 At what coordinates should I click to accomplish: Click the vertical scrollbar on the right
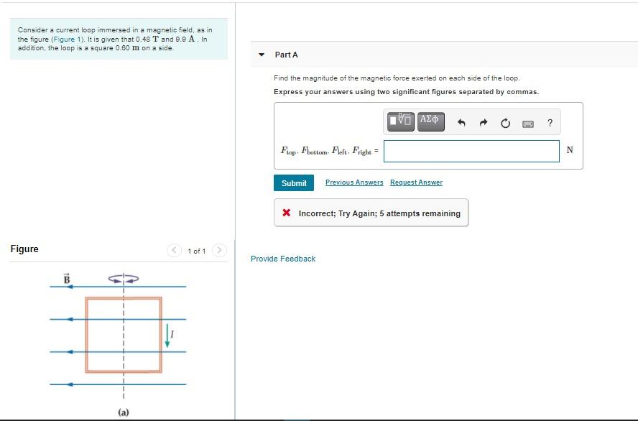[635, 210]
